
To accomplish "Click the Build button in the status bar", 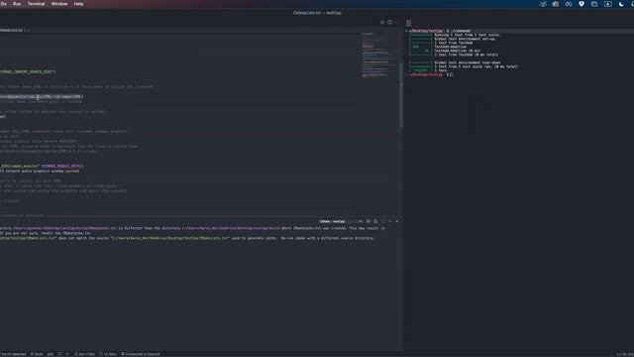I will [37, 354].
